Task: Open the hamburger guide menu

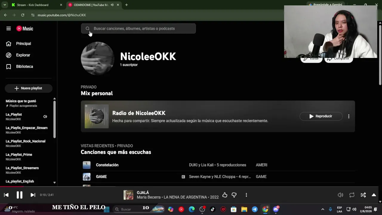Action: (9, 29)
